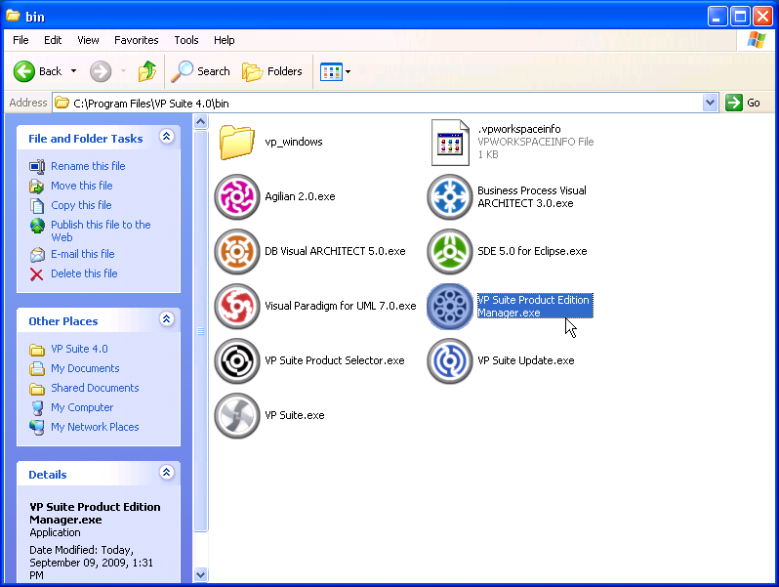Open the File menu
Image resolution: width=779 pixels, height=587 pixels.
[20, 40]
